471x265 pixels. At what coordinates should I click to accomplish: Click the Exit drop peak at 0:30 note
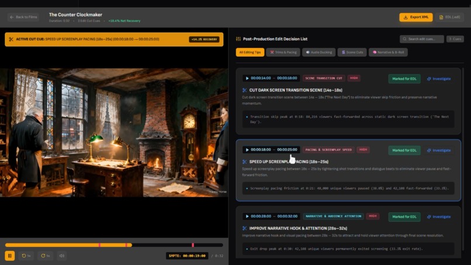348,249
